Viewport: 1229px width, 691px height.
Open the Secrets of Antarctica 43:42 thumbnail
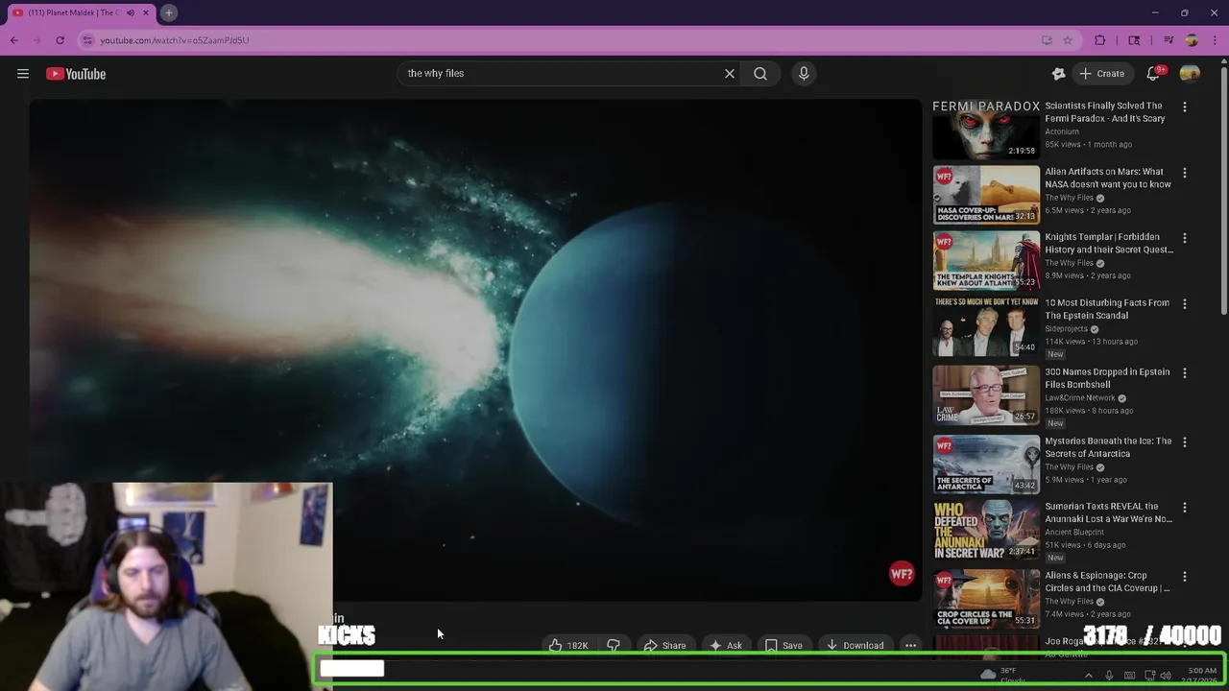pyautogui.click(x=986, y=465)
